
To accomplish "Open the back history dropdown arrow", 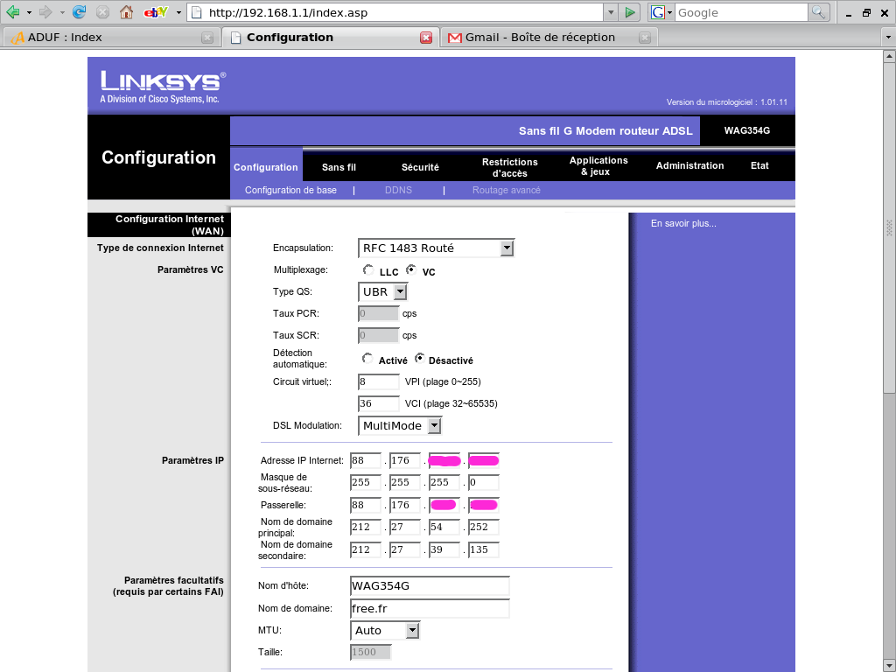I will [x=29, y=12].
